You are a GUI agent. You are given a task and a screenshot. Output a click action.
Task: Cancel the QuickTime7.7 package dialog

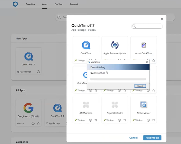[133, 138]
